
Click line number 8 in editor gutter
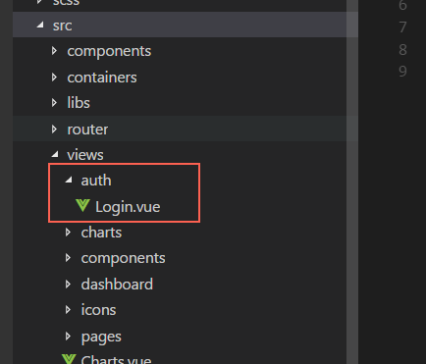402,50
